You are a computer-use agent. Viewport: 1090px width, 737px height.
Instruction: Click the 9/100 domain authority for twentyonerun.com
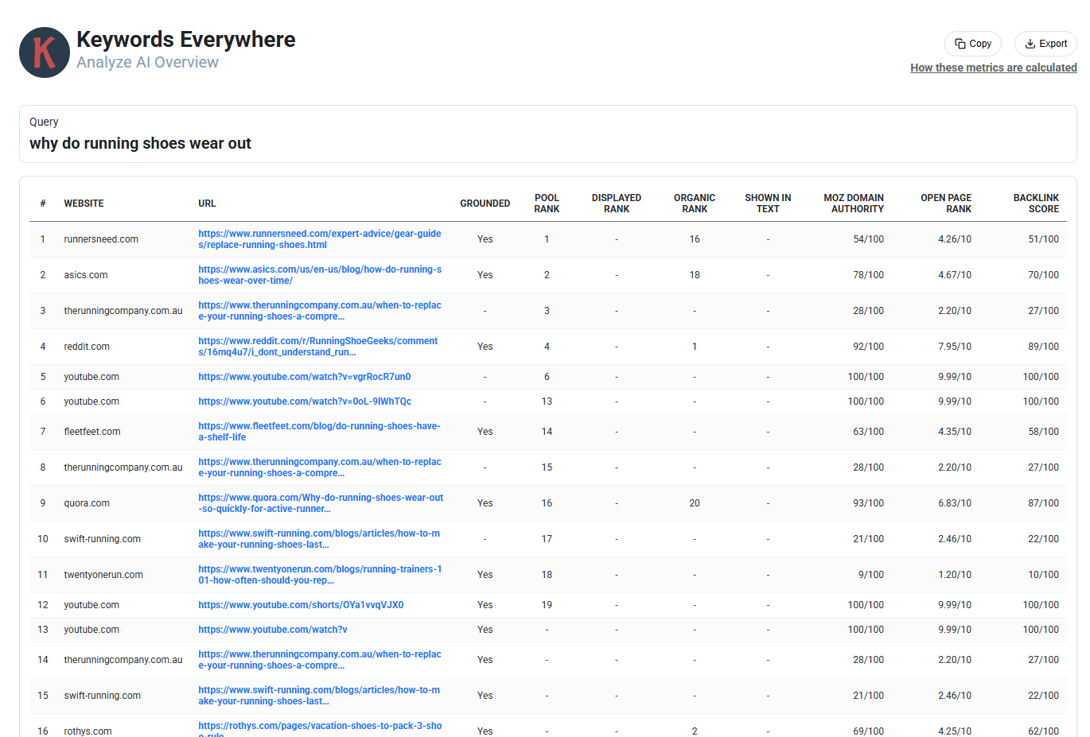[x=871, y=575]
